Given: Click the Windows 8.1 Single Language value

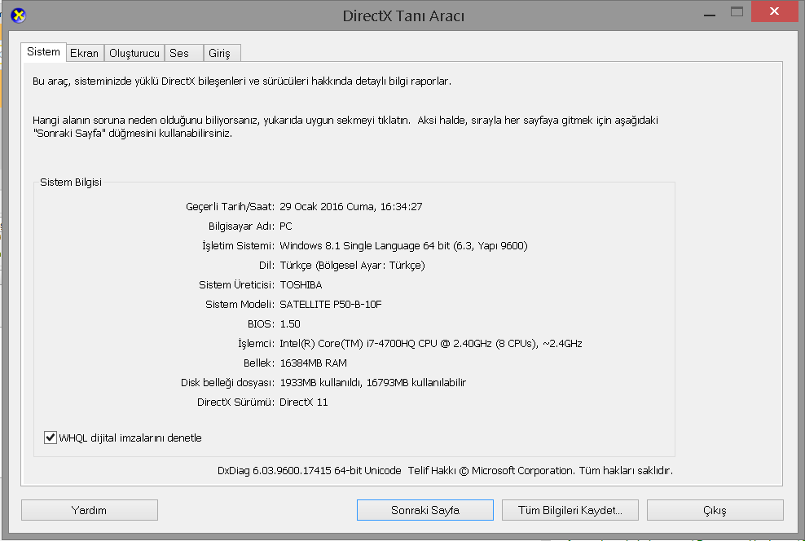Looking at the screenshot, I should [x=403, y=246].
